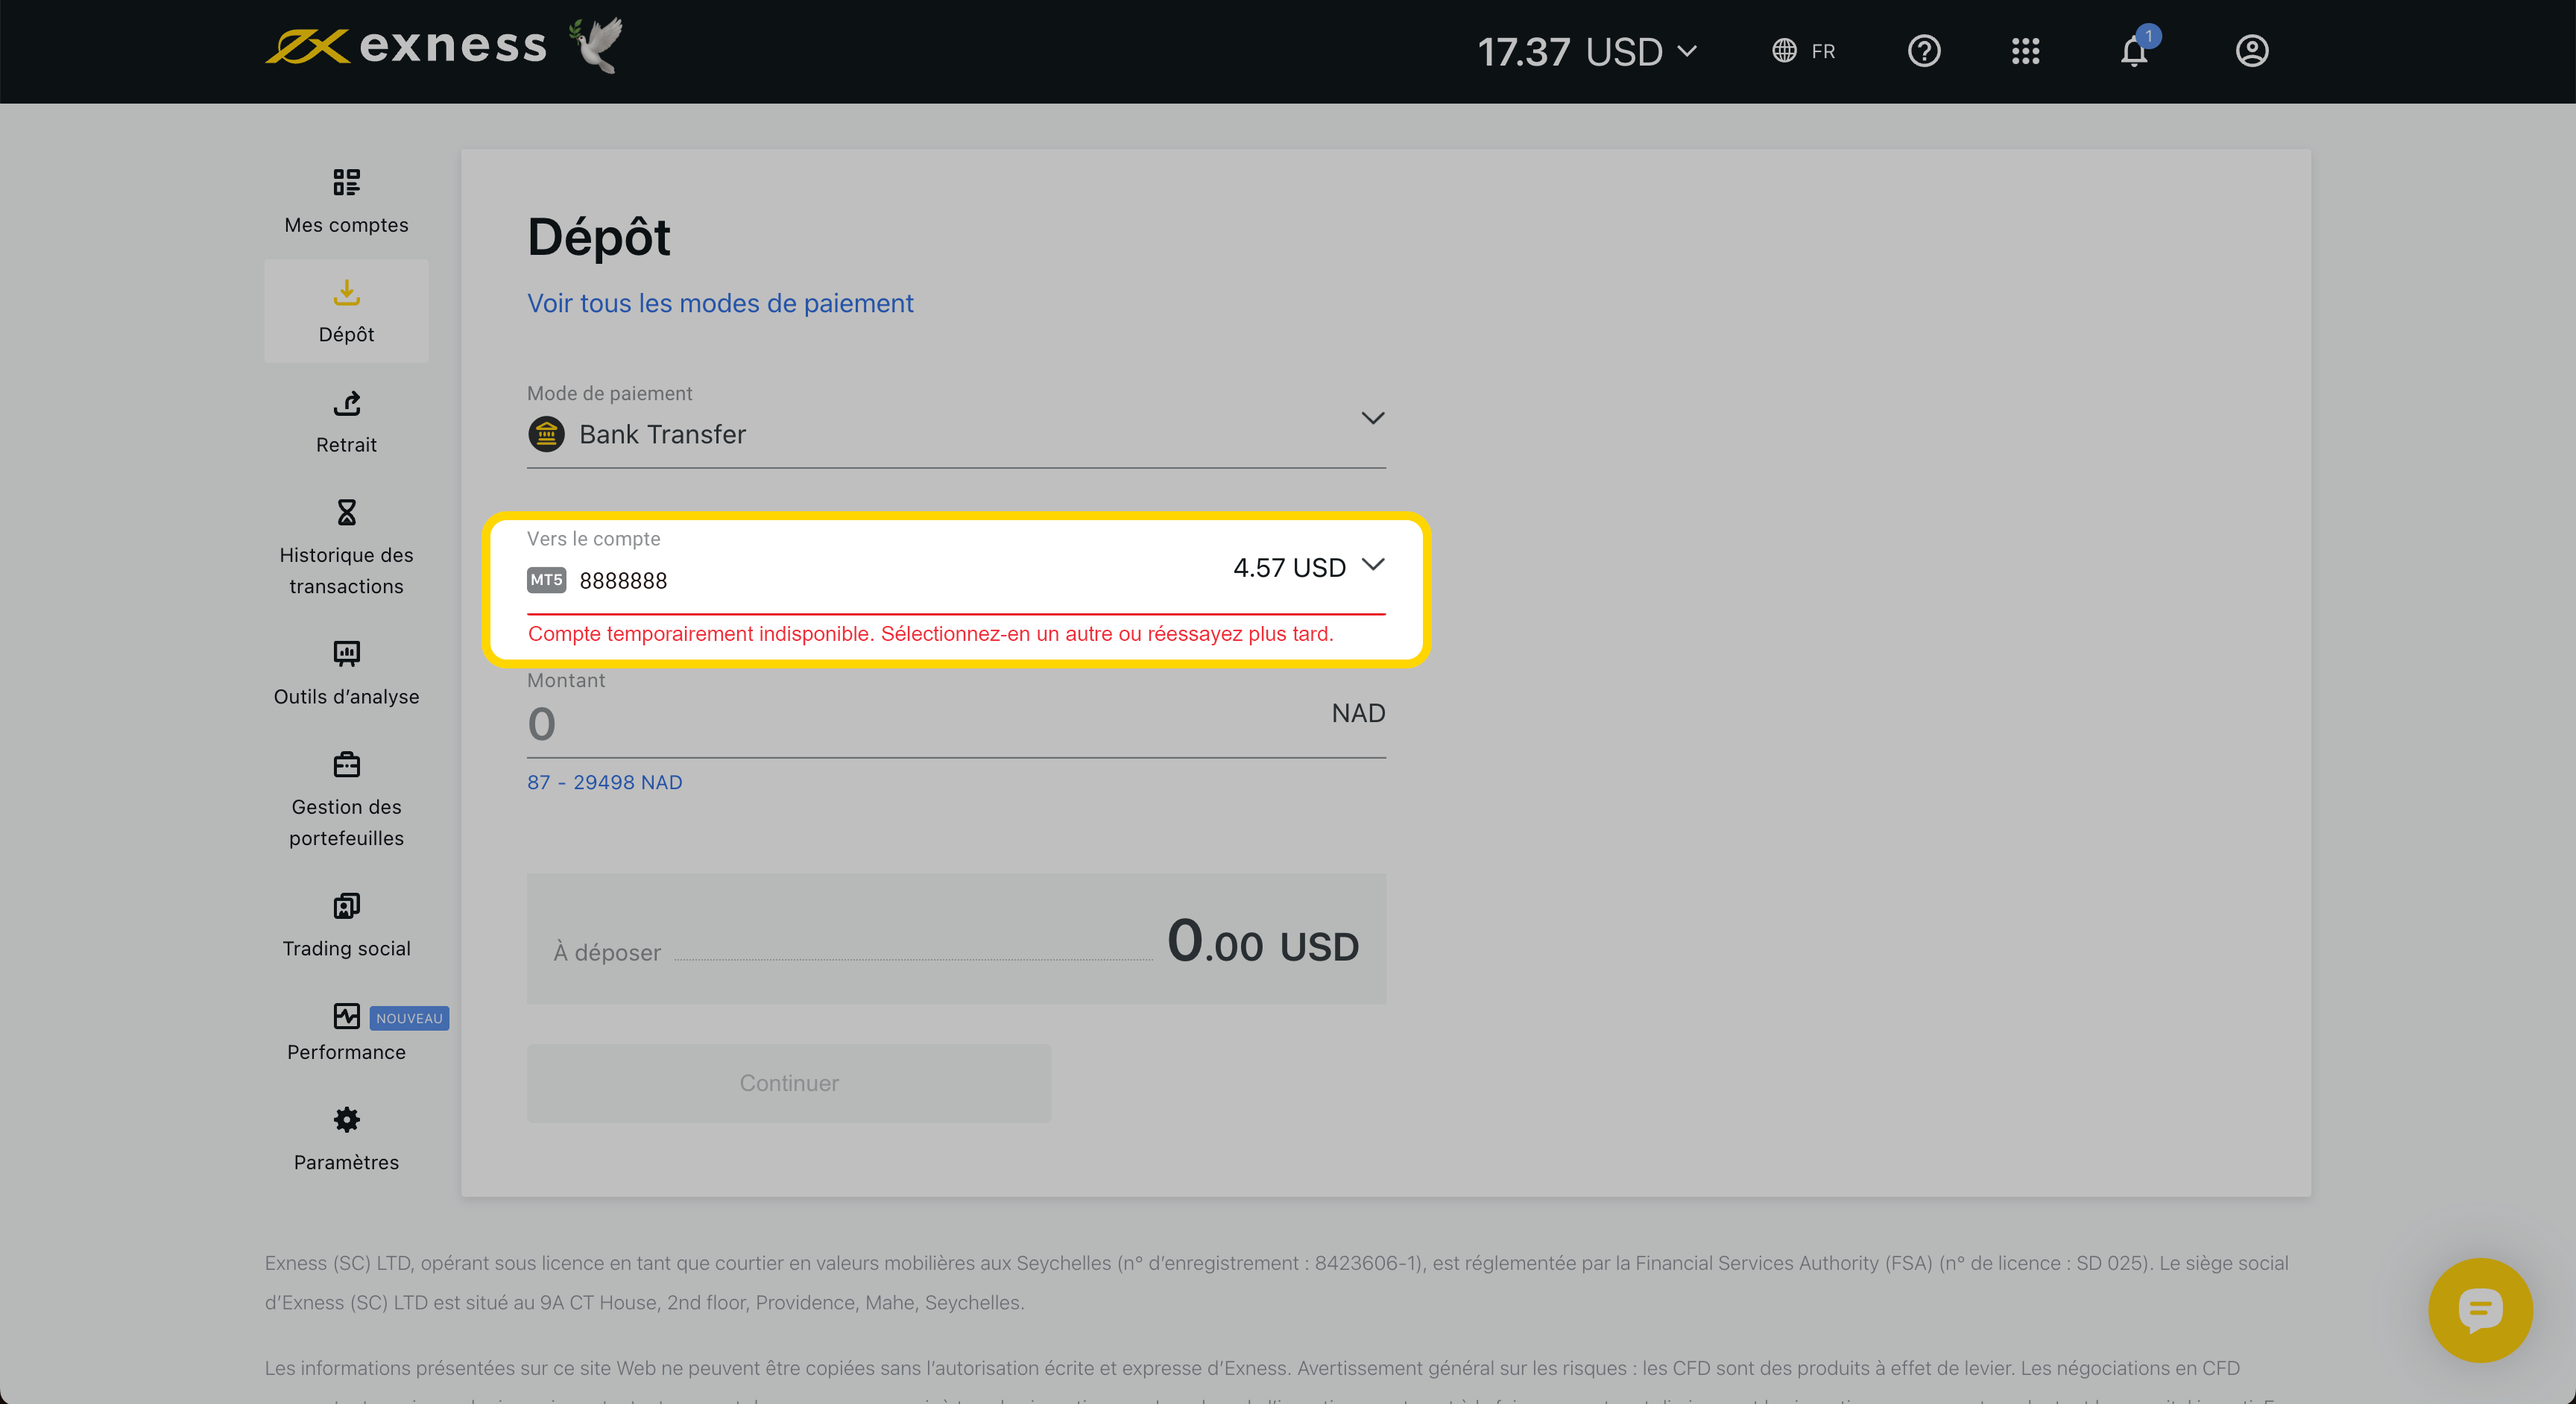Open Retrait in the sidebar

tap(346, 421)
